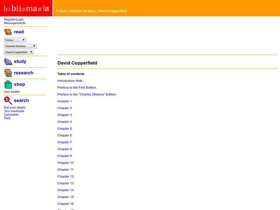Click the orange book read icon
This screenshot has height=210, width=280.
(8, 32)
